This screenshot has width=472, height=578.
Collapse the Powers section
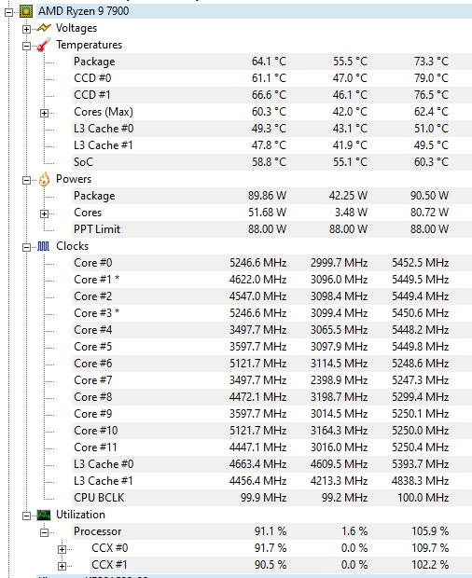point(26,180)
